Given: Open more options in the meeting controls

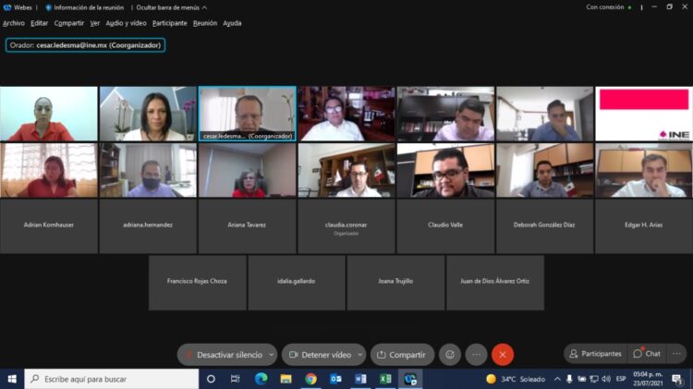Looking at the screenshot, I should tap(477, 354).
